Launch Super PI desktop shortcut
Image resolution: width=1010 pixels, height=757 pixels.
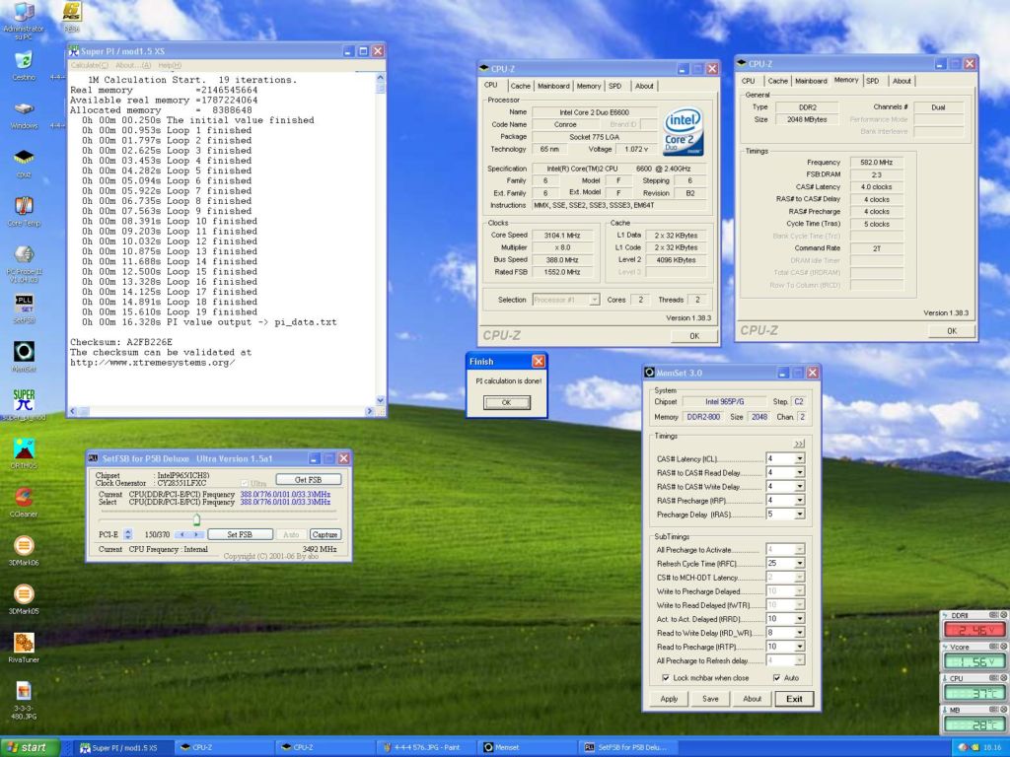[24, 405]
